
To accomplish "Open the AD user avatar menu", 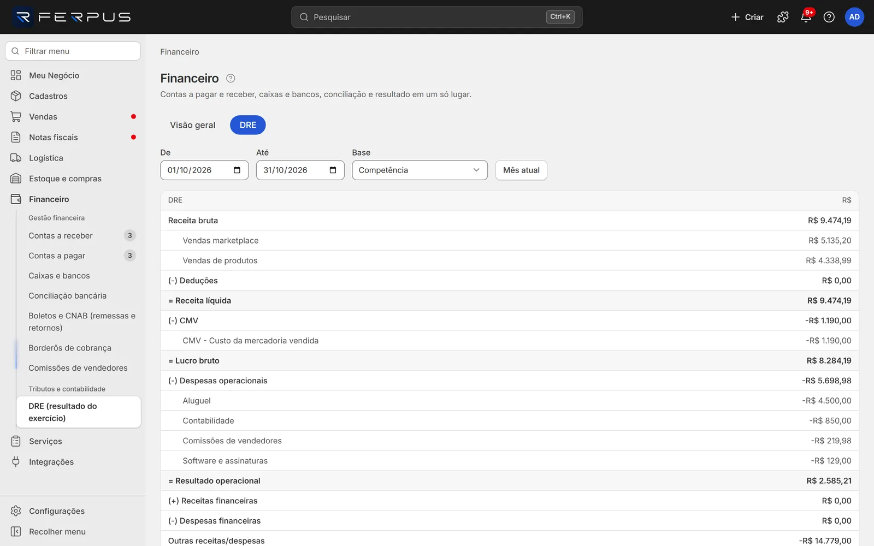I will 854,17.
